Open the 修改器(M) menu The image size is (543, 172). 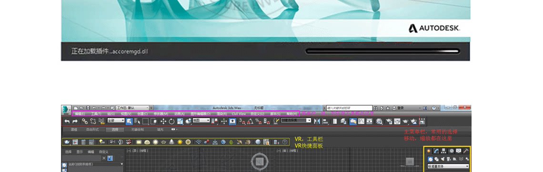click(x=161, y=114)
